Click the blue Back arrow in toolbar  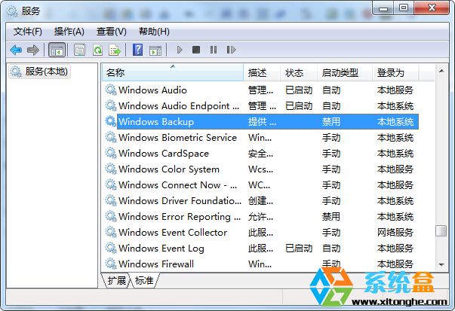tap(16, 50)
